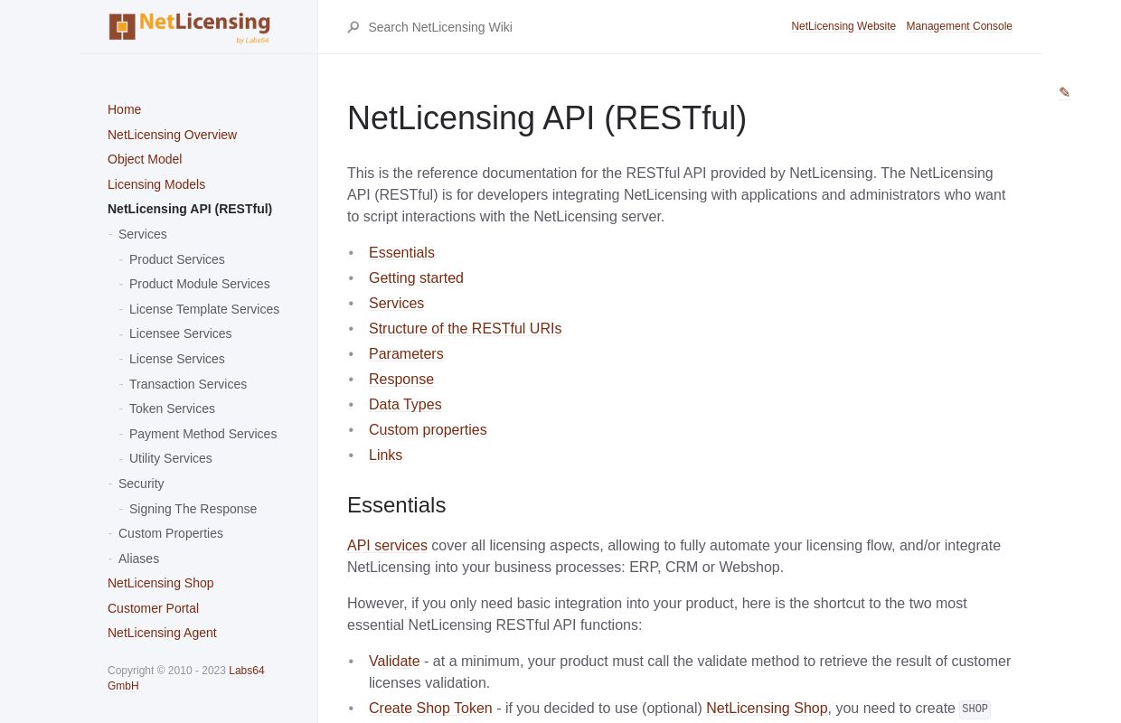Click the NetLicensing API (RESTful) page heading
1121x723 pixels.
click(x=547, y=118)
